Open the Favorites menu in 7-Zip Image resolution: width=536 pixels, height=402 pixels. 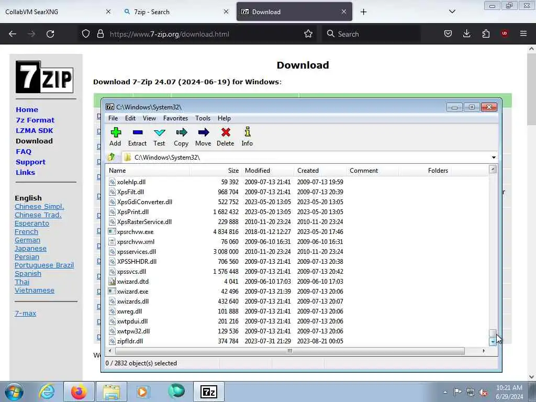click(x=176, y=118)
